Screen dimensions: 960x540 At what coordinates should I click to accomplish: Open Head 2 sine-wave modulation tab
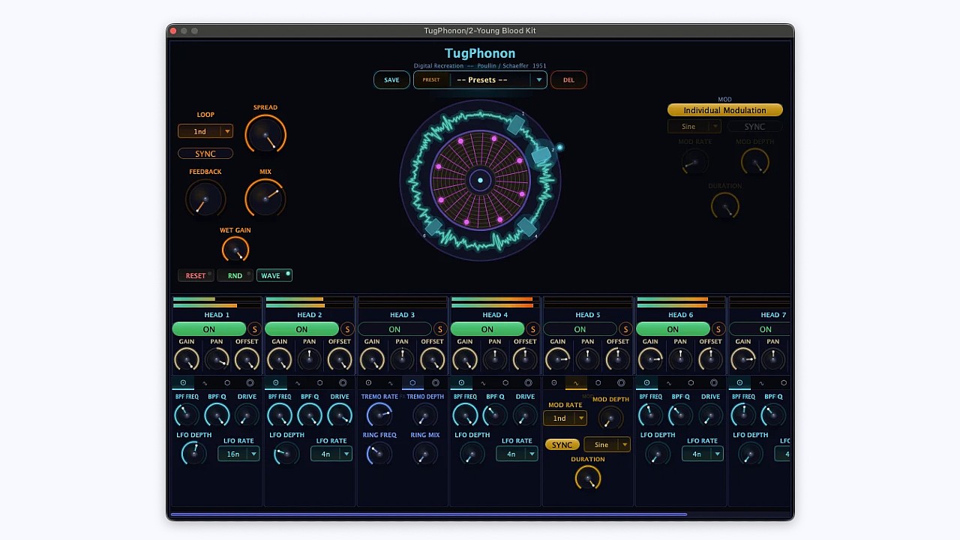click(x=298, y=383)
